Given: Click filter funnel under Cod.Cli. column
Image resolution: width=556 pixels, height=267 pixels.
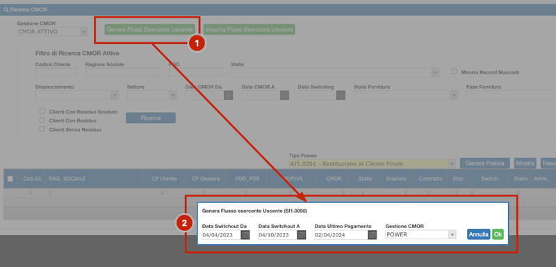Looking at the screenshot, I should click(31, 193).
